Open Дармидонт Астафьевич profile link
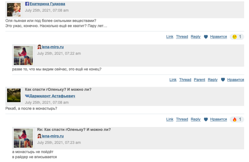This screenshot has width=249, height=162. (x=52, y=96)
